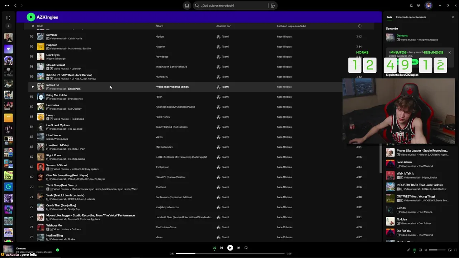Go to Spotify Home
Image resolution: width=459 pixels, height=258 pixels.
point(187,5)
